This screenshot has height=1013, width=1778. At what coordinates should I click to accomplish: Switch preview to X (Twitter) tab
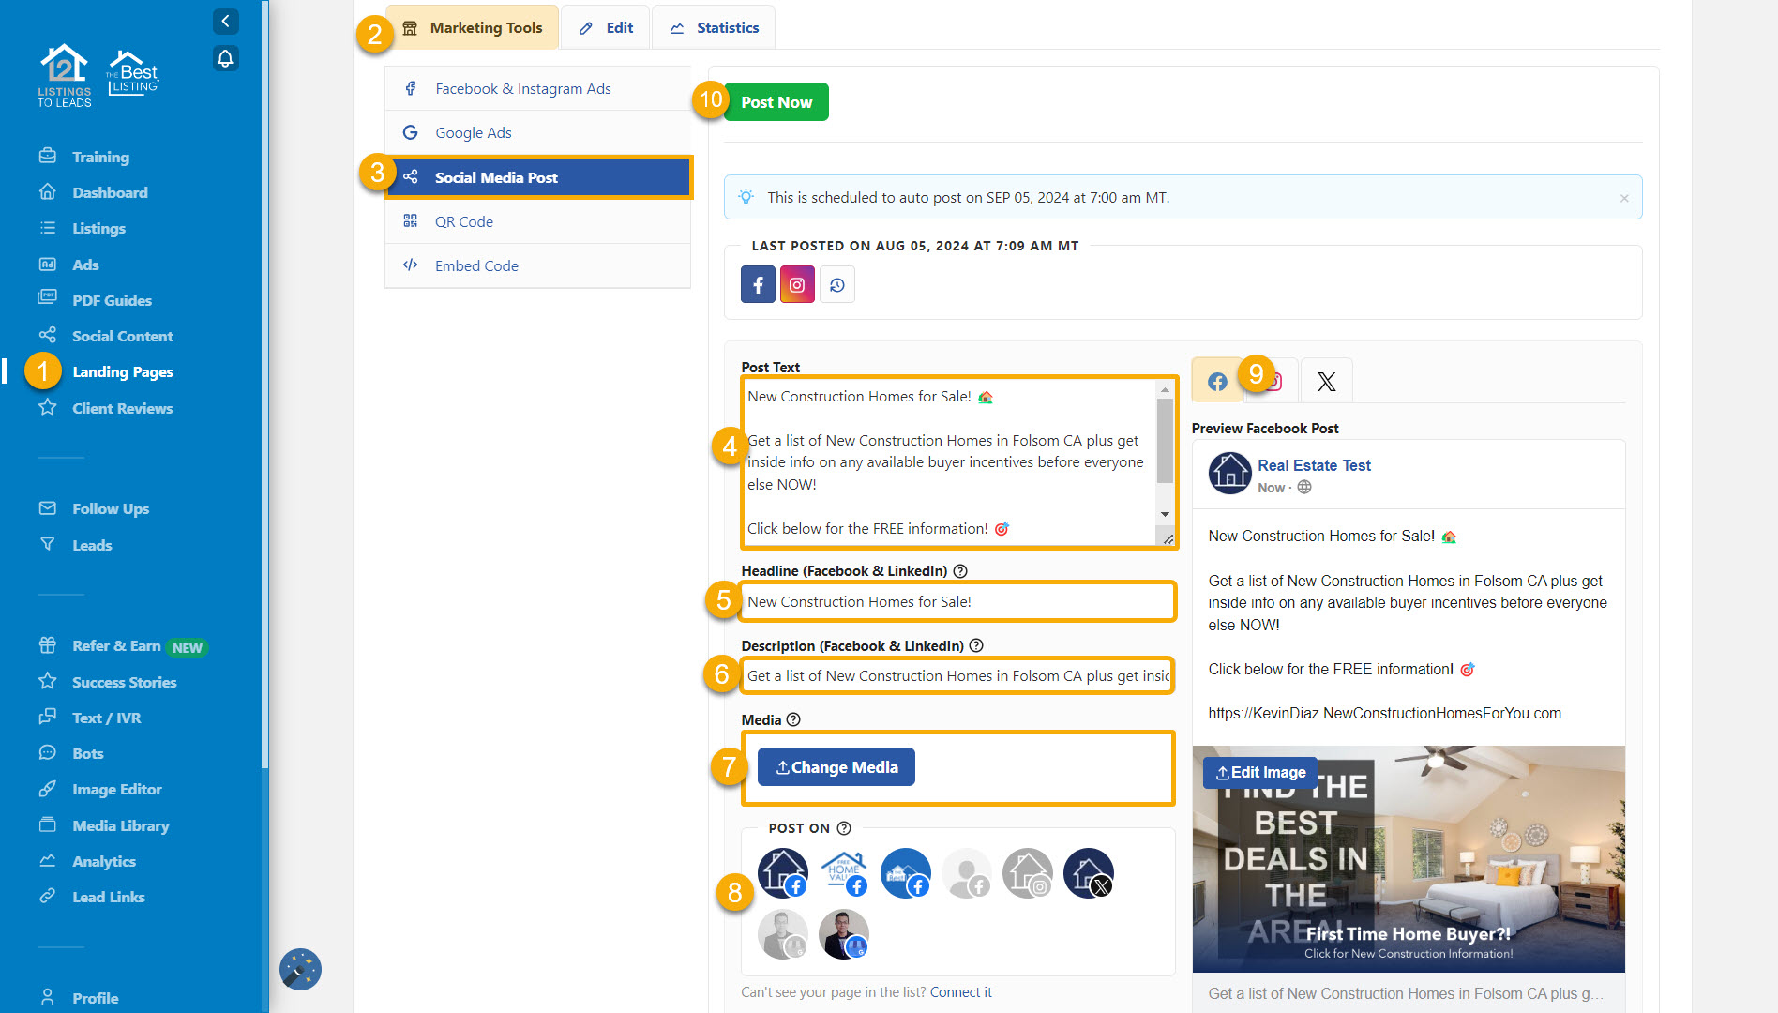click(x=1326, y=382)
